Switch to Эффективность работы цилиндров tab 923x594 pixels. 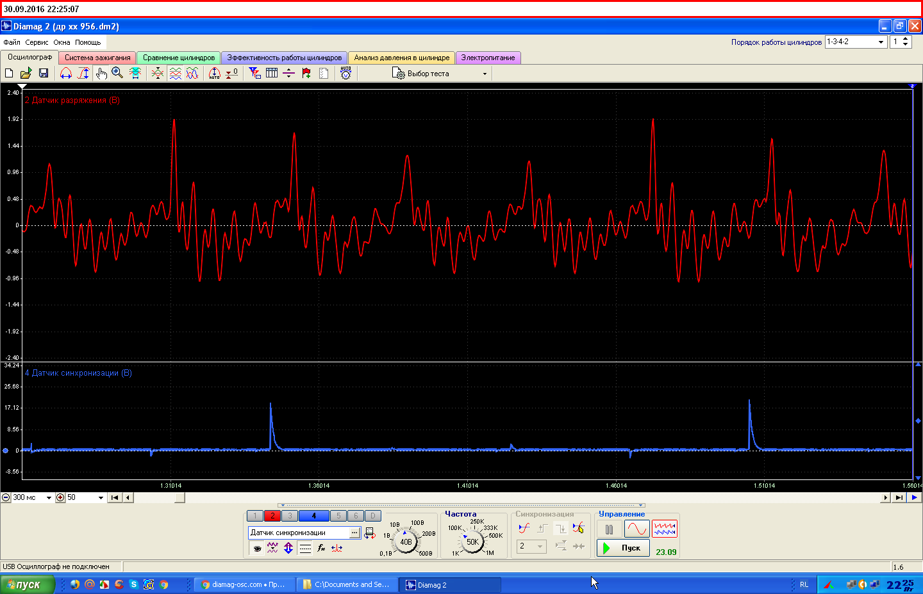285,58
